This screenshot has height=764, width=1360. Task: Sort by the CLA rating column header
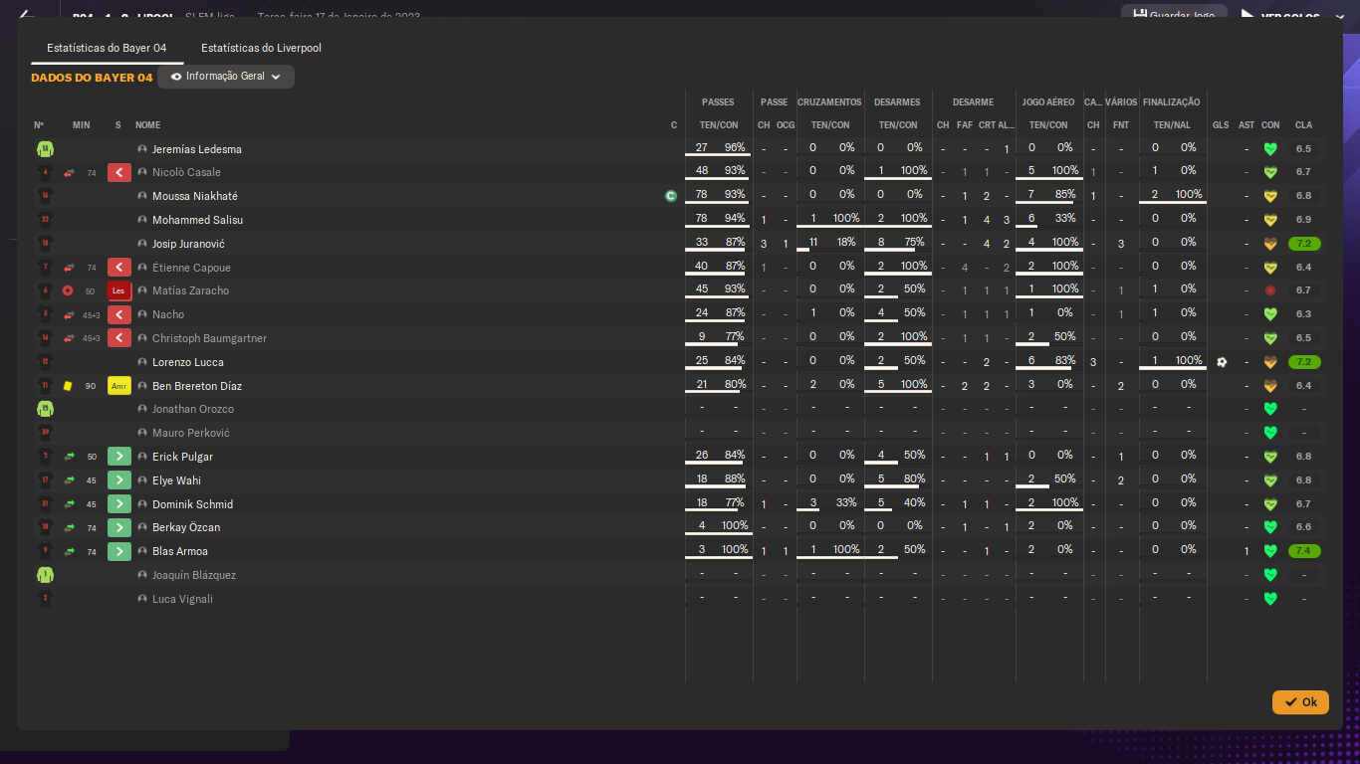coord(1303,125)
